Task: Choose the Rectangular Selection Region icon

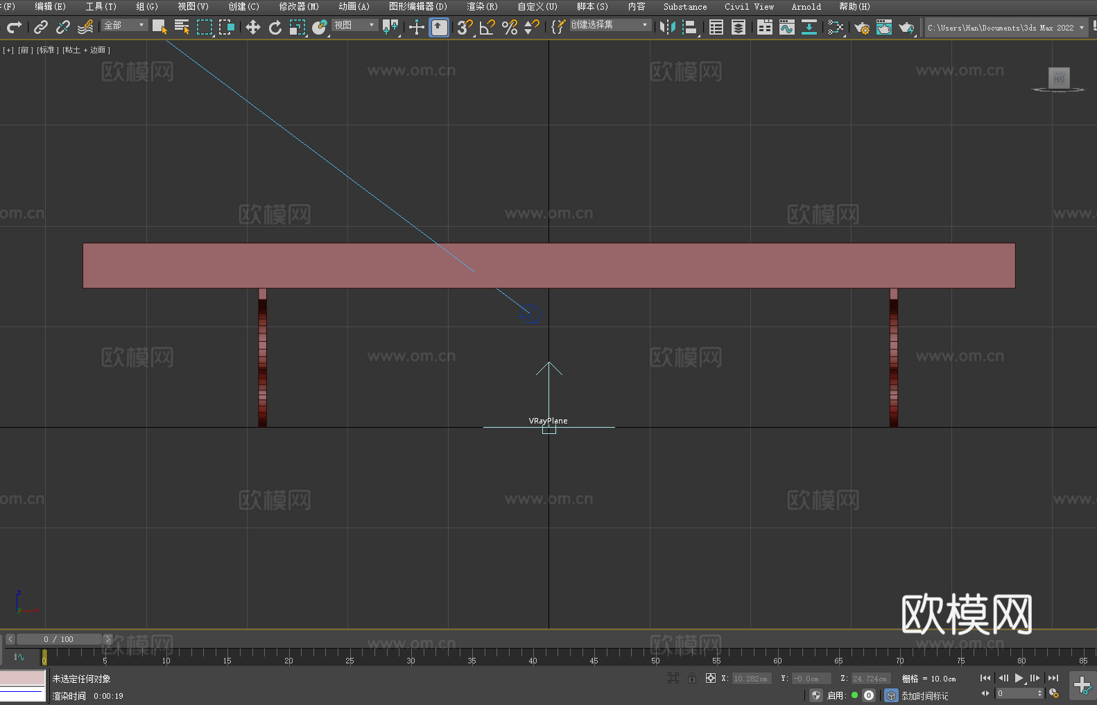Action: pyautogui.click(x=204, y=27)
